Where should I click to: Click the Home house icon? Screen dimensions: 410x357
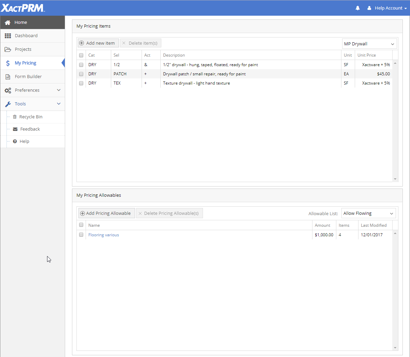pos(8,23)
